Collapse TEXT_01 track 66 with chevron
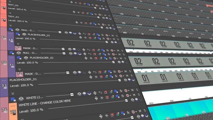Screen dimensions: 213x120 point(11,26)
